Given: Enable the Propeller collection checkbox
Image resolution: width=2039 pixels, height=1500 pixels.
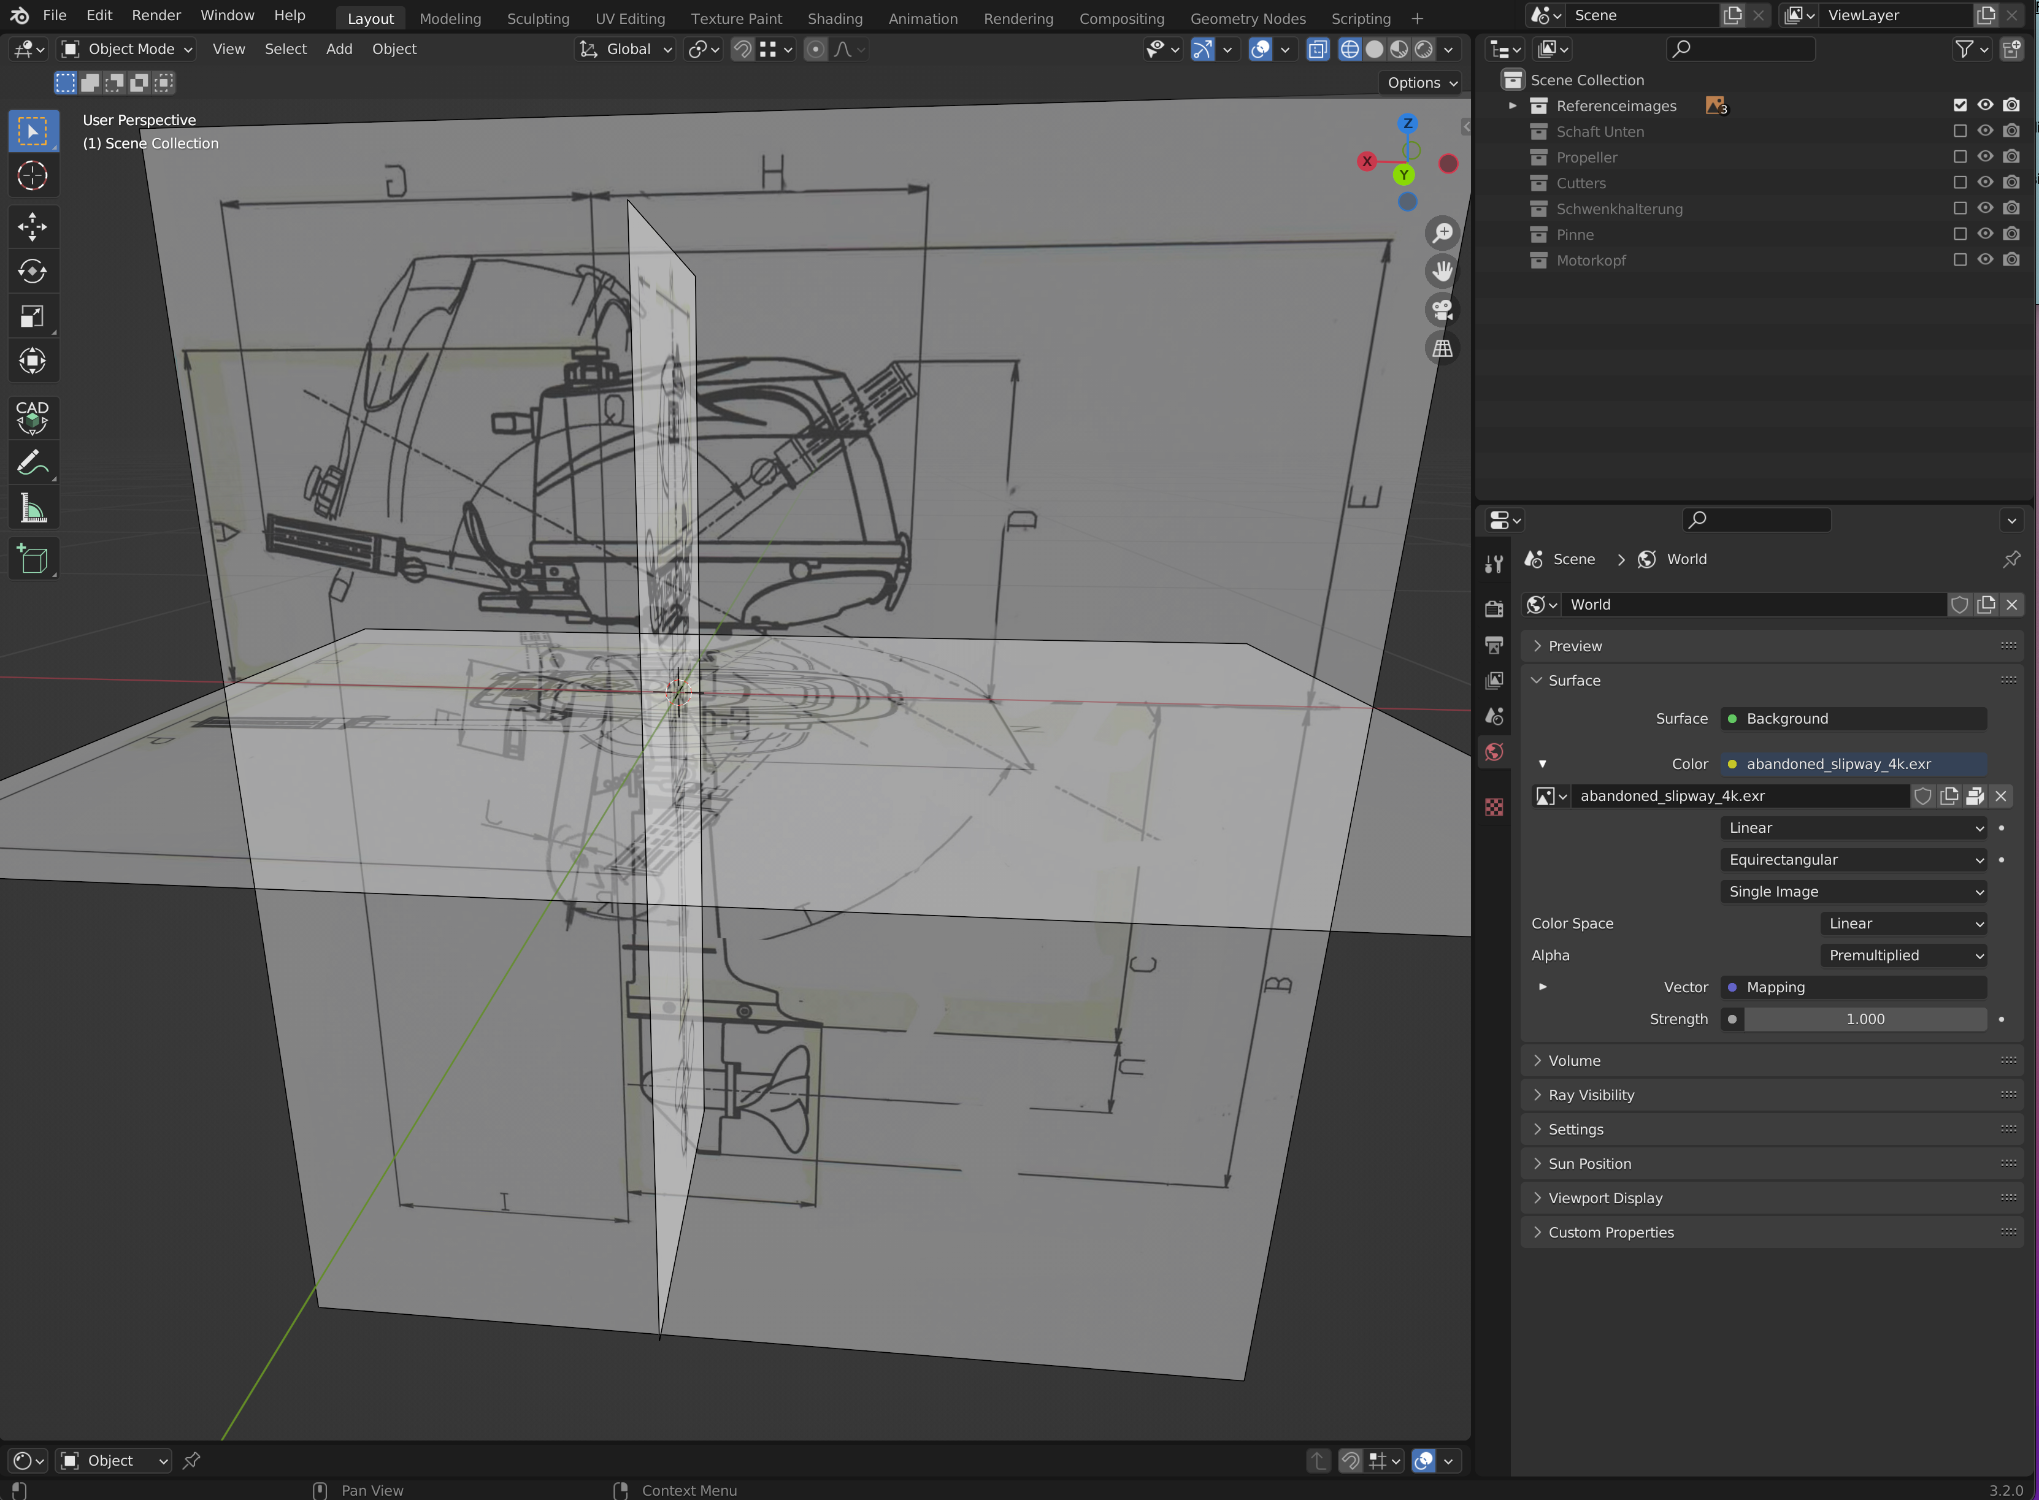Looking at the screenshot, I should (1959, 157).
